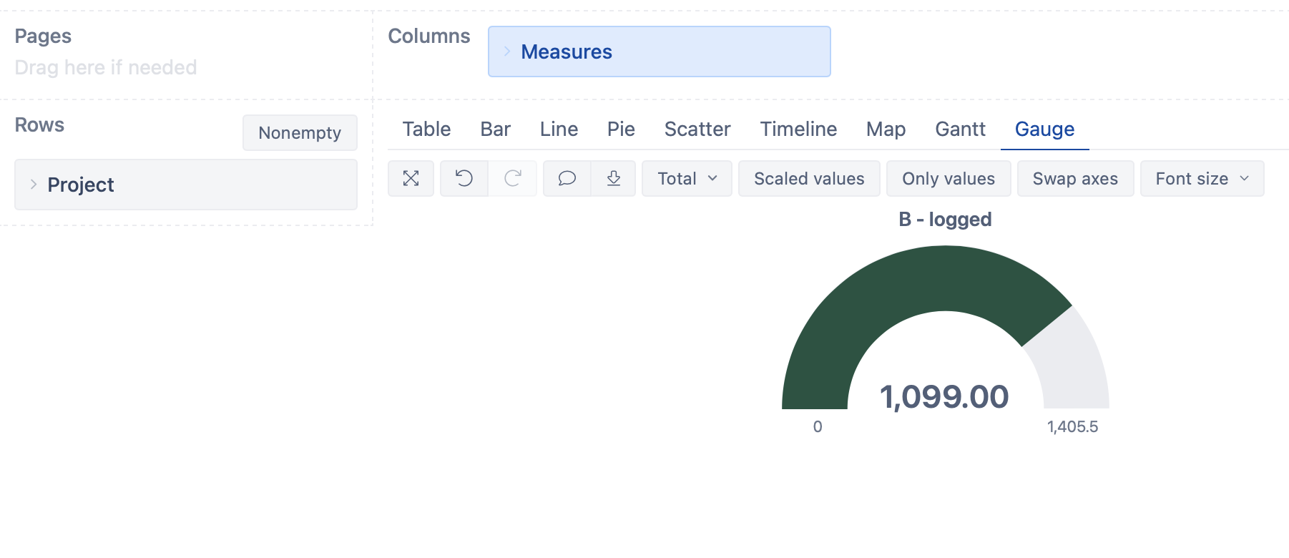This screenshot has height=558, width=1289.
Task: Open the Gantt chart tab
Action: point(960,129)
